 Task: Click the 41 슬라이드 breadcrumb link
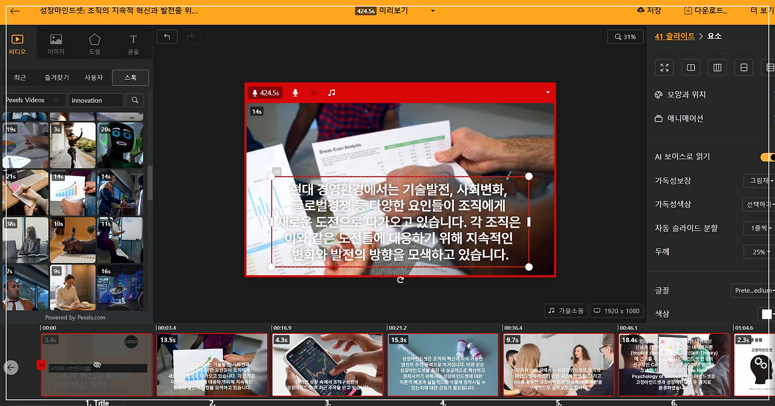pyautogui.click(x=674, y=36)
